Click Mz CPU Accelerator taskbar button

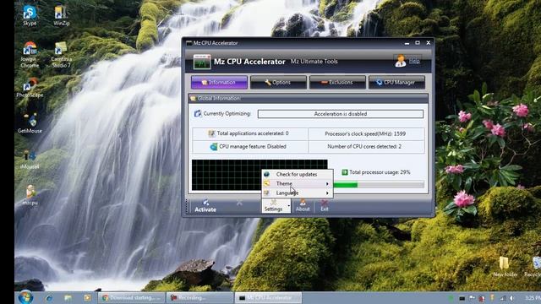tap(268, 298)
